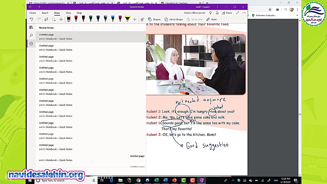Open account Amir Hossein in title bar
The width and height of the screenshot is (327, 184).
[x=203, y=7]
